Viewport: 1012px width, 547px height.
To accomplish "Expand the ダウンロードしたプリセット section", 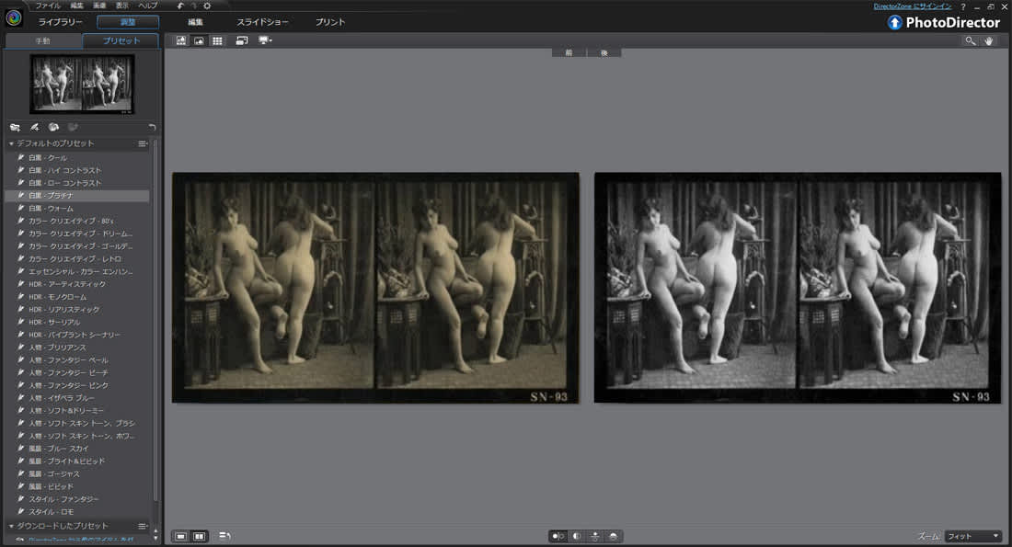I will [x=11, y=526].
